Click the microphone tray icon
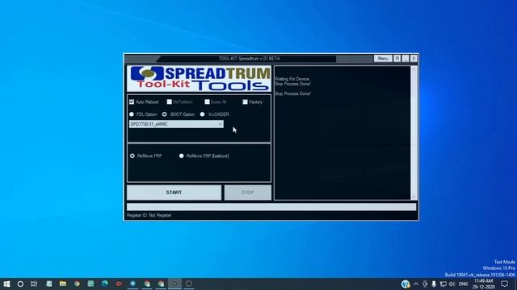The height and width of the screenshot is (290, 517). (434, 284)
